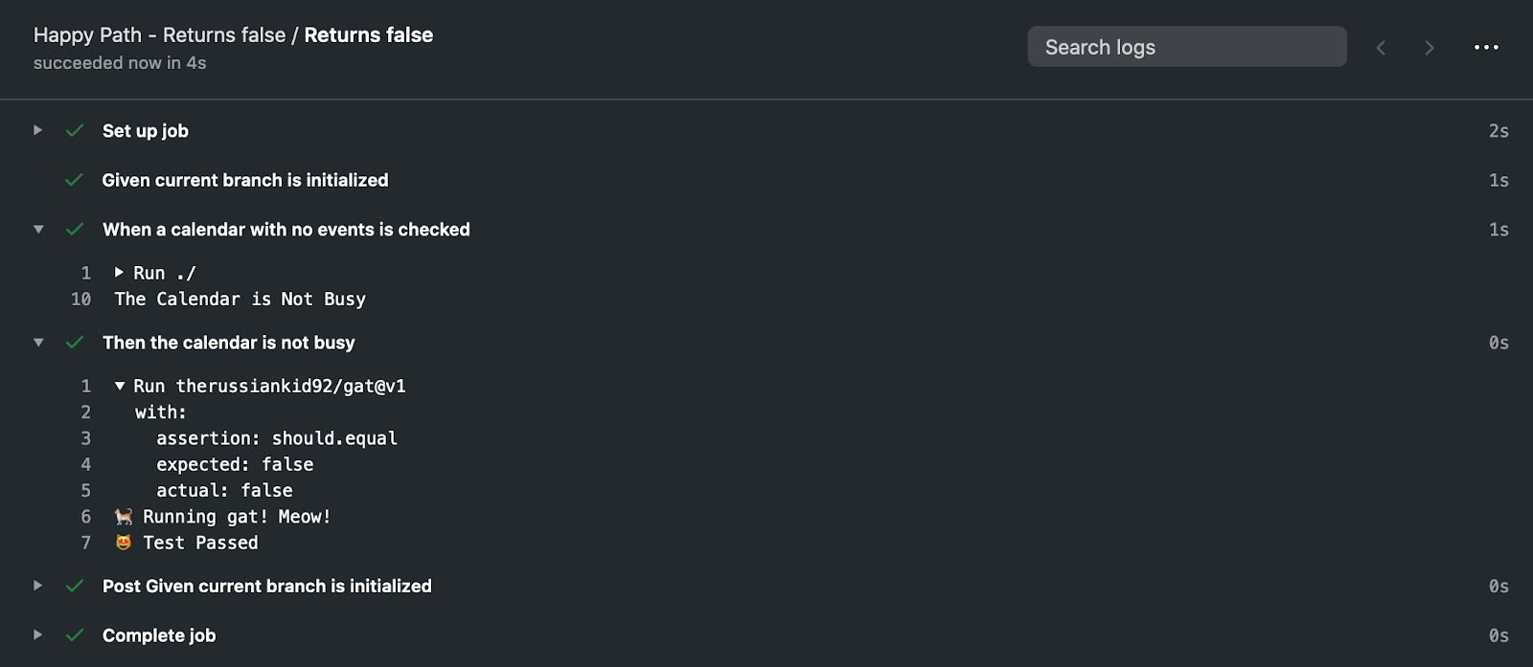
Task: Open the three-dots log options menu
Action: pos(1486,47)
